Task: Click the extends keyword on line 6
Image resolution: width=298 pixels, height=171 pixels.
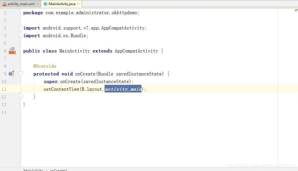Action: tap(102, 51)
